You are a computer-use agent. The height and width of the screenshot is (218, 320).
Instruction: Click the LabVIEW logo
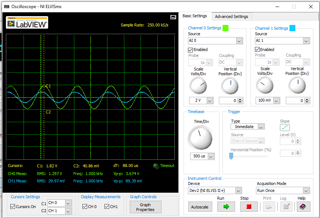(x=26, y=23)
